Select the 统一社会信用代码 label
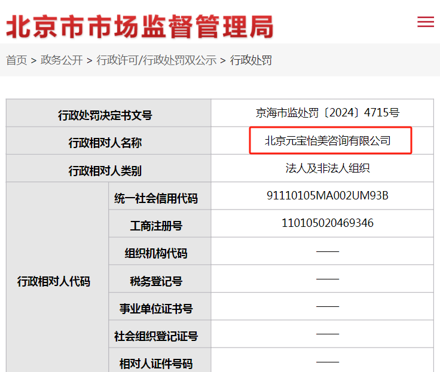This screenshot has height=372, width=440. (156, 198)
